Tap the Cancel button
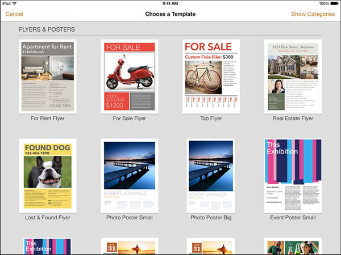Viewport: 341px width, 255px height. pyautogui.click(x=14, y=14)
